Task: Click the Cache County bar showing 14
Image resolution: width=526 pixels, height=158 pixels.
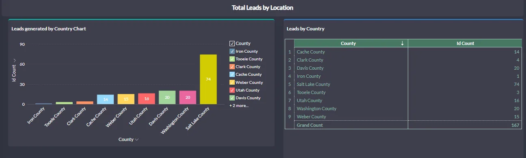Action: tap(105, 100)
